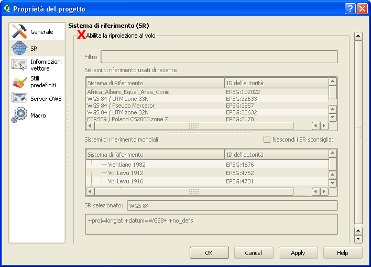Viewport: 371px width, 267px height.
Task: Sort world list by ID dell'autorità header
Action: [x=276, y=155]
